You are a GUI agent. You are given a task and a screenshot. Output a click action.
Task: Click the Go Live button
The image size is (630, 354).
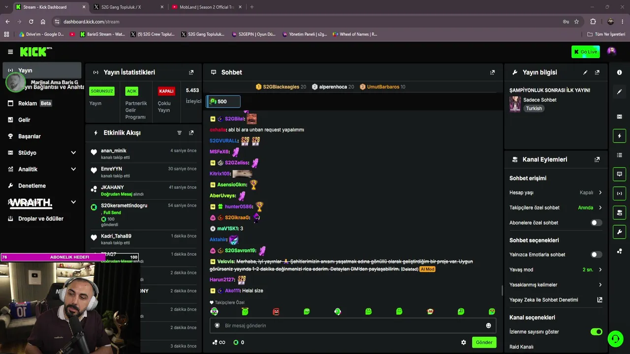pos(586,52)
